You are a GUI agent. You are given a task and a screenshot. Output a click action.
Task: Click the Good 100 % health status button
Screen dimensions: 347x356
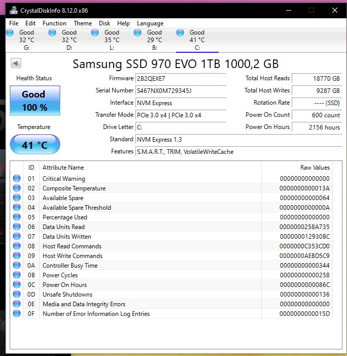click(x=35, y=101)
